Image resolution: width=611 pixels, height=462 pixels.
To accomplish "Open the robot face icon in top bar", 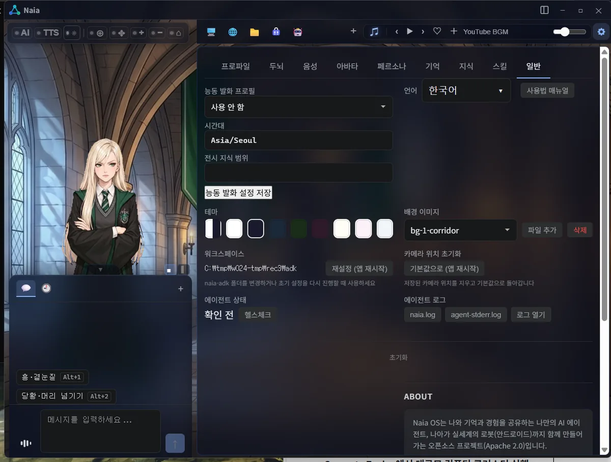I will tap(298, 32).
